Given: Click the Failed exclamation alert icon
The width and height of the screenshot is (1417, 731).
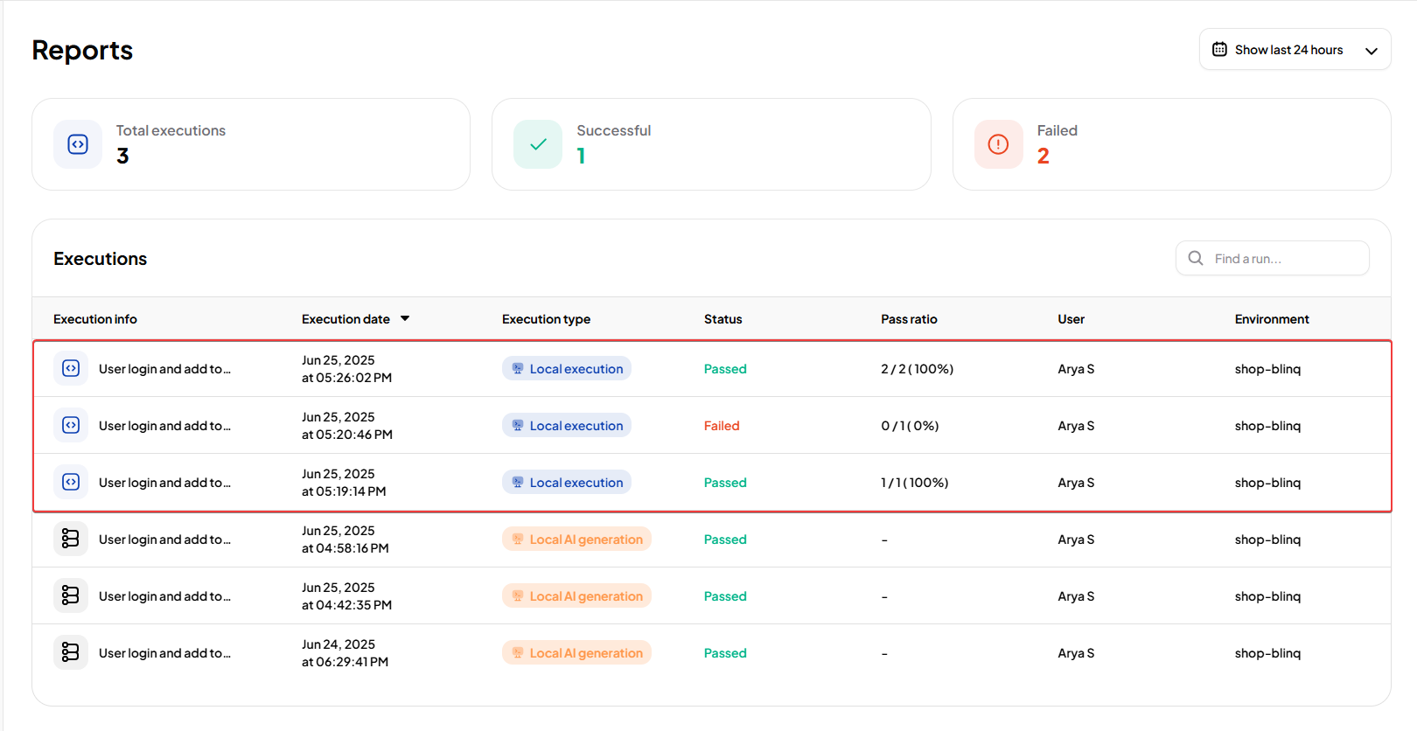Looking at the screenshot, I should tap(998, 144).
